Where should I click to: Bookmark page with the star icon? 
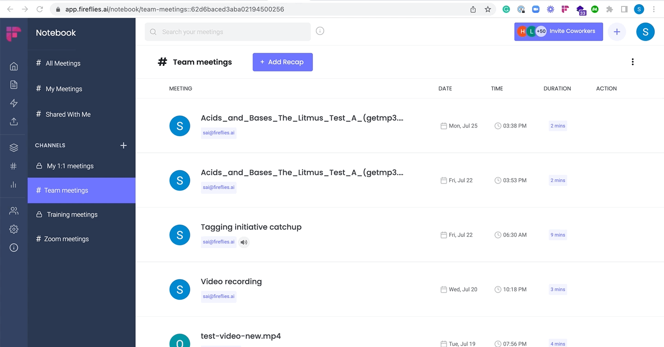pos(488,9)
